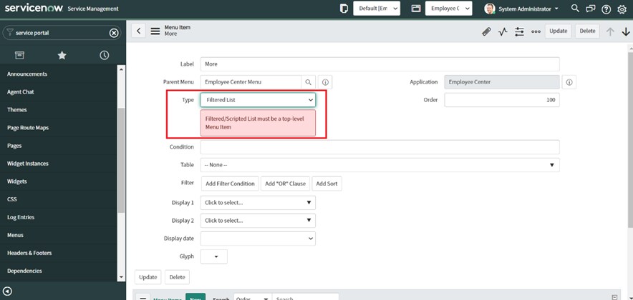This screenshot has height=300, width=633.
Task: Open the Dependencies module
Action: coord(24,271)
